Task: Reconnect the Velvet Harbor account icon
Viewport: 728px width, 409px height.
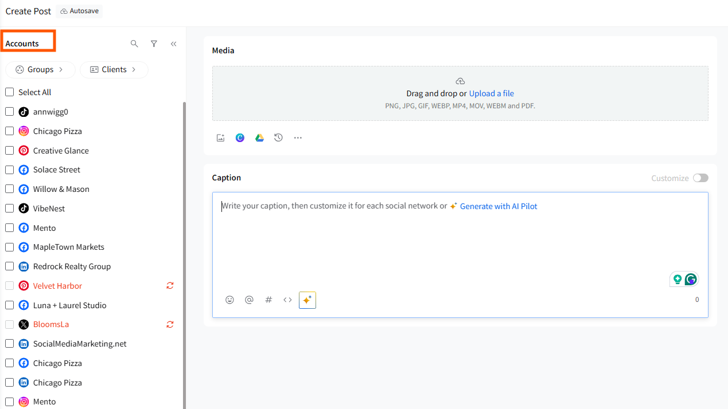Action: point(170,285)
